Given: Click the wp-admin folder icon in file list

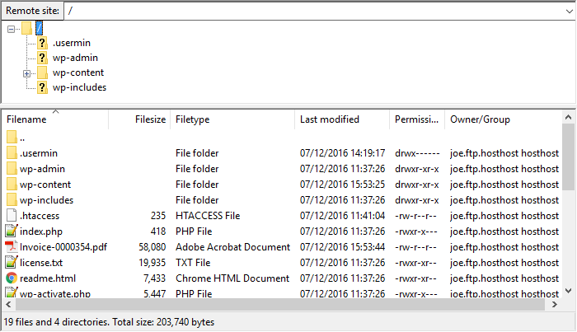Looking at the screenshot, I should tap(12, 169).
